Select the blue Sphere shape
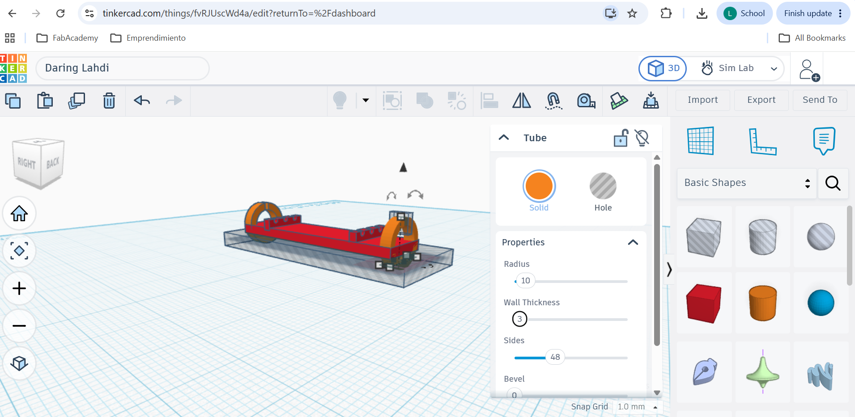Screen dimensions: 855x417 (821, 303)
